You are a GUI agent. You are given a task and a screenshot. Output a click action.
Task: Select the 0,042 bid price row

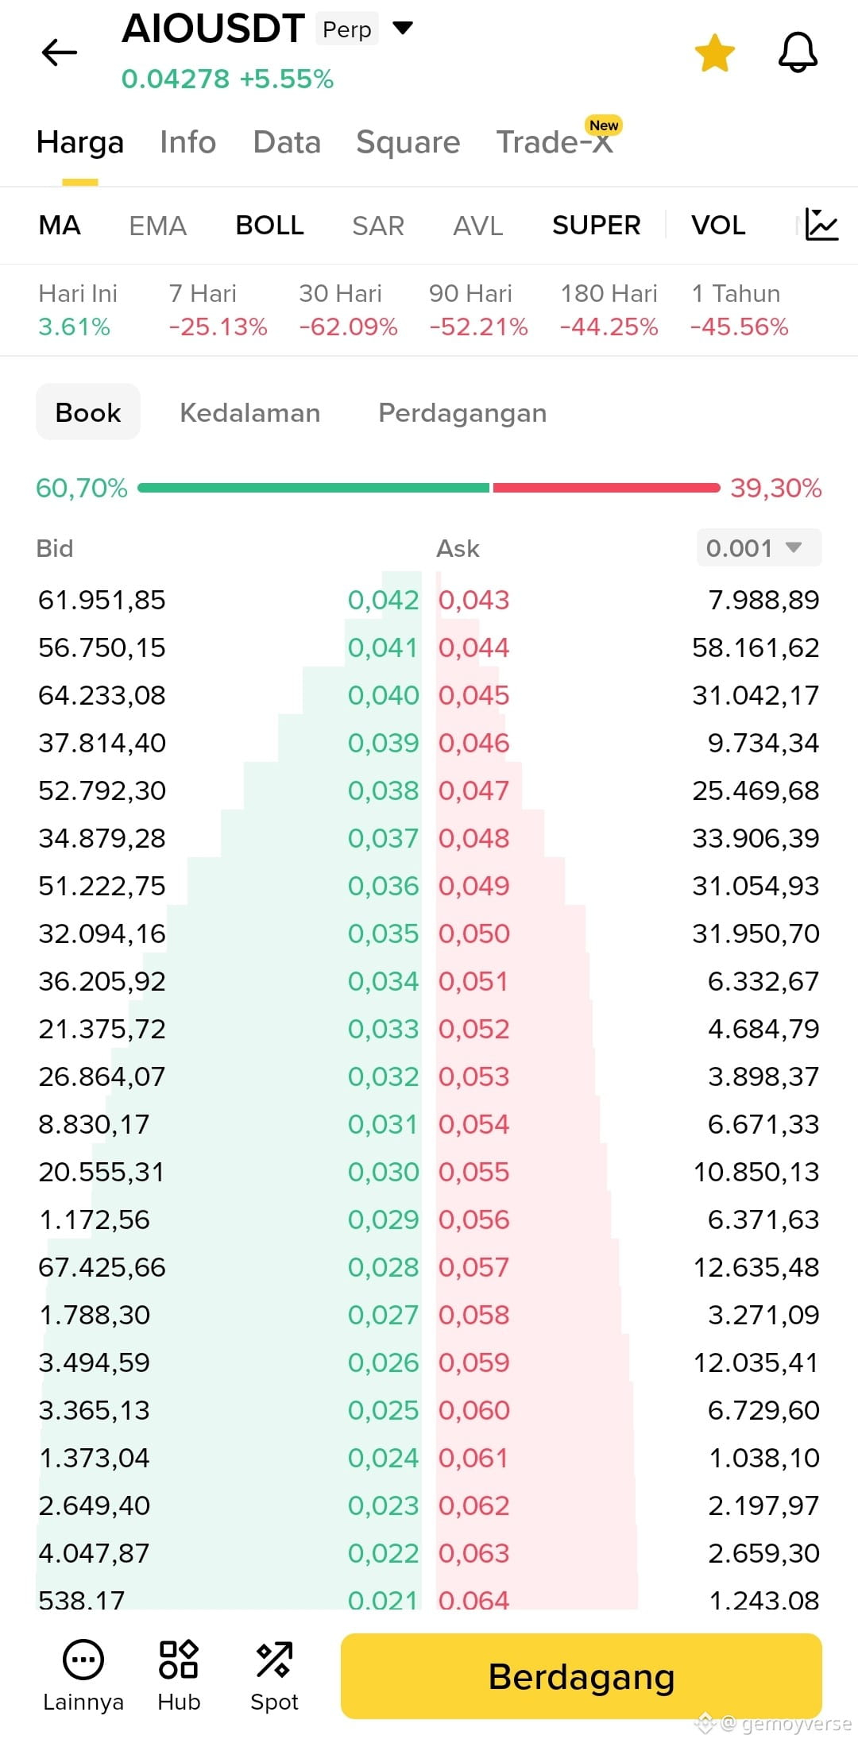(229, 600)
